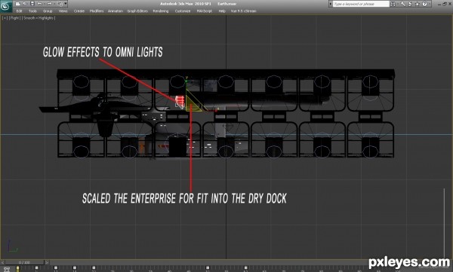Open the Views menu

pos(63,11)
